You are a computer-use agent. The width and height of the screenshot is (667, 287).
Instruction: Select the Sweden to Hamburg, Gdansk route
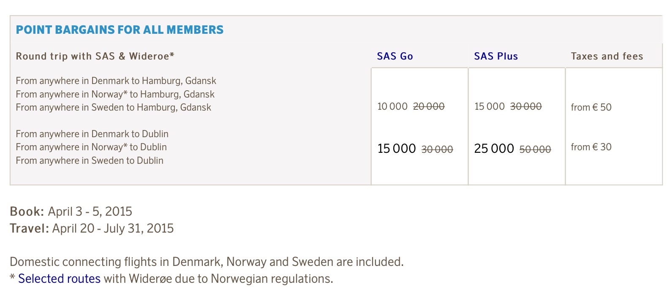click(x=113, y=107)
